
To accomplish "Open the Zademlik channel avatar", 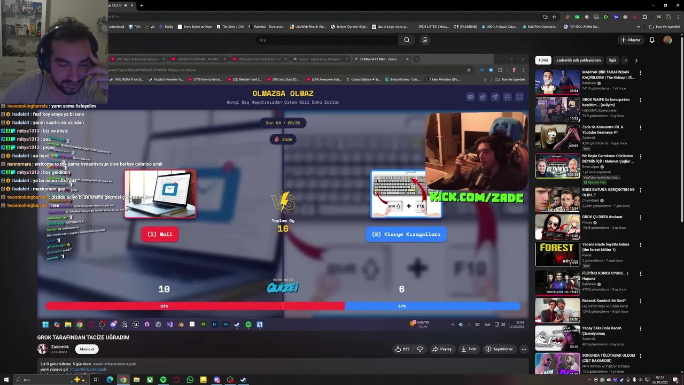I will point(42,349).
